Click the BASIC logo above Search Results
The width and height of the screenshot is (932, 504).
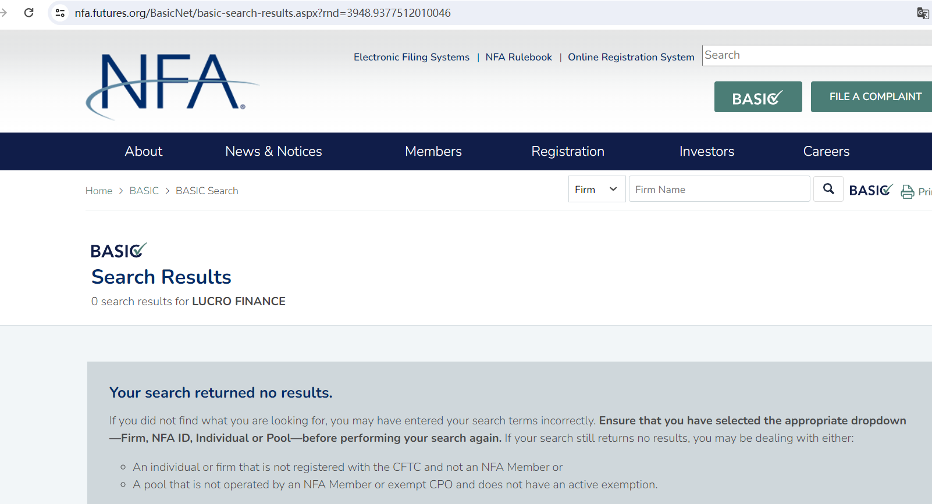[119, 251]
